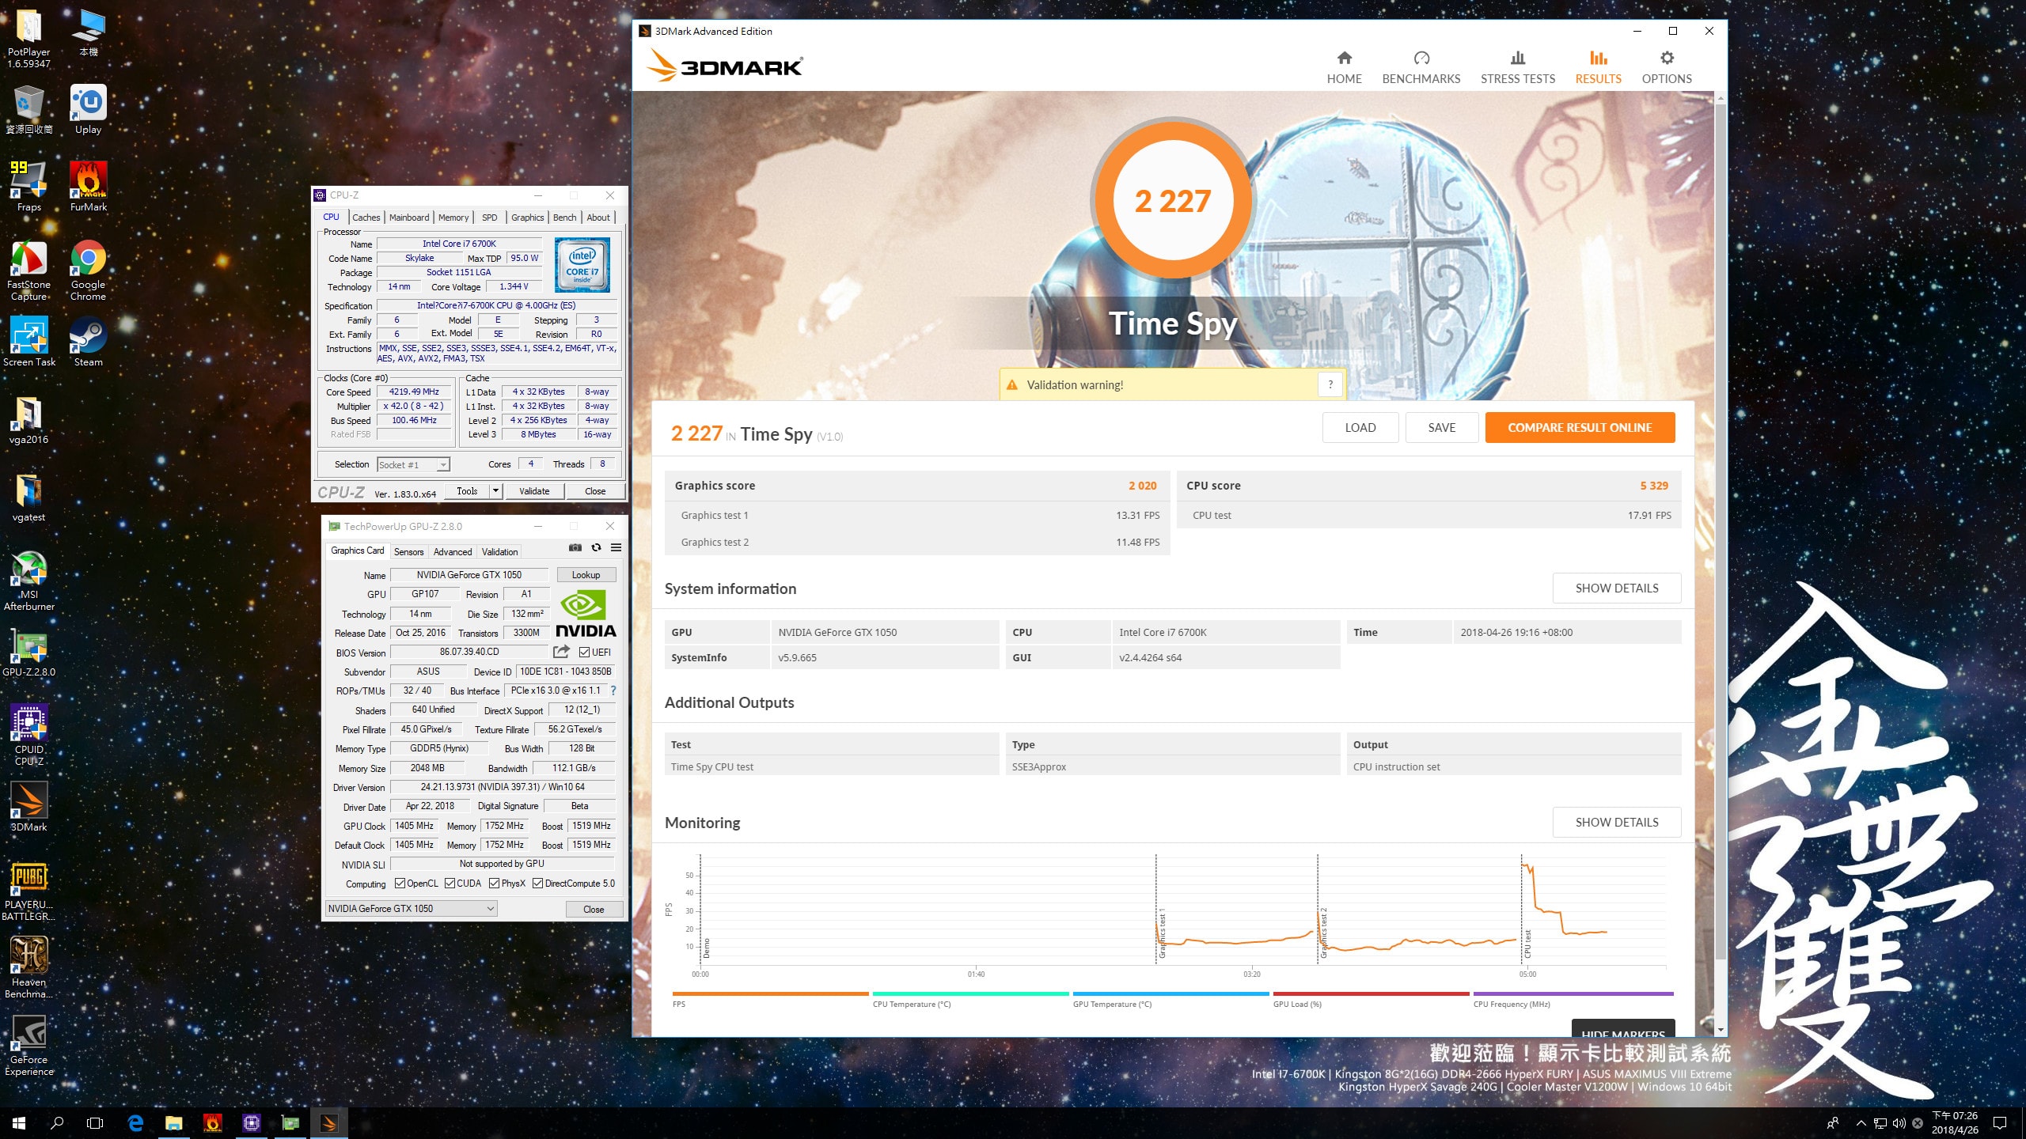
Task: Click the 3DMark vertical scrollbar
Action: (x=1720, y=530)
